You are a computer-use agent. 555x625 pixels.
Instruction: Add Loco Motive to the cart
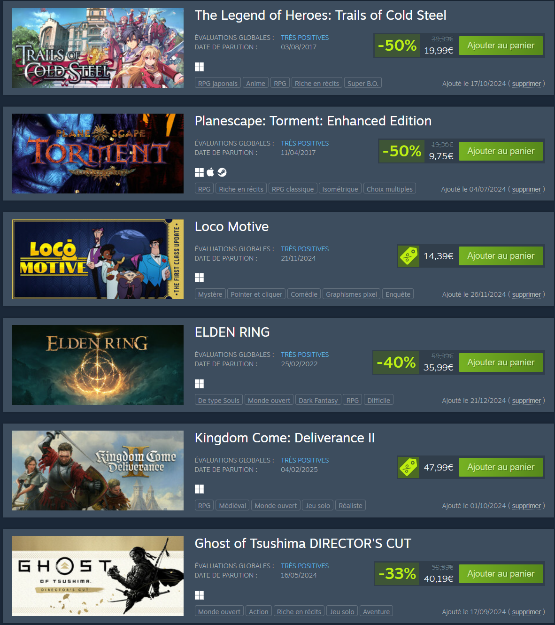[x=501, y=256]
